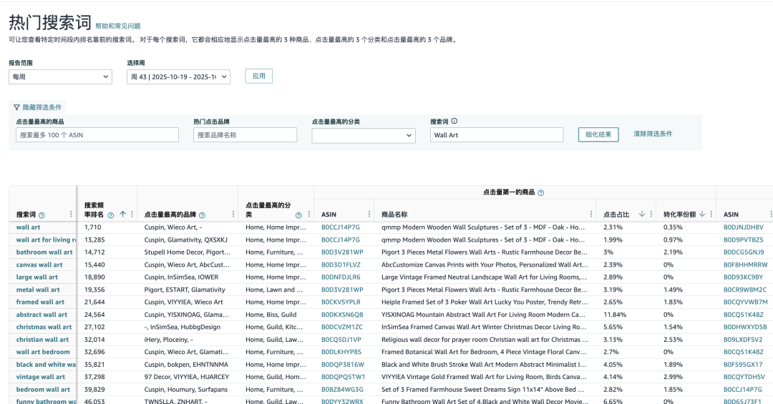Open ASIN link B0CKVSYPLR
The height and width of the screenshot is (404, 773).
[x=341, y=302]
